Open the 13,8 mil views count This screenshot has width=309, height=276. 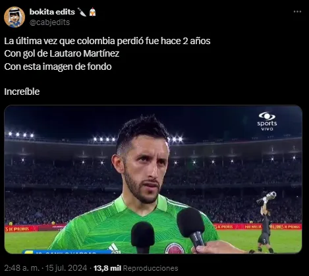107,268
